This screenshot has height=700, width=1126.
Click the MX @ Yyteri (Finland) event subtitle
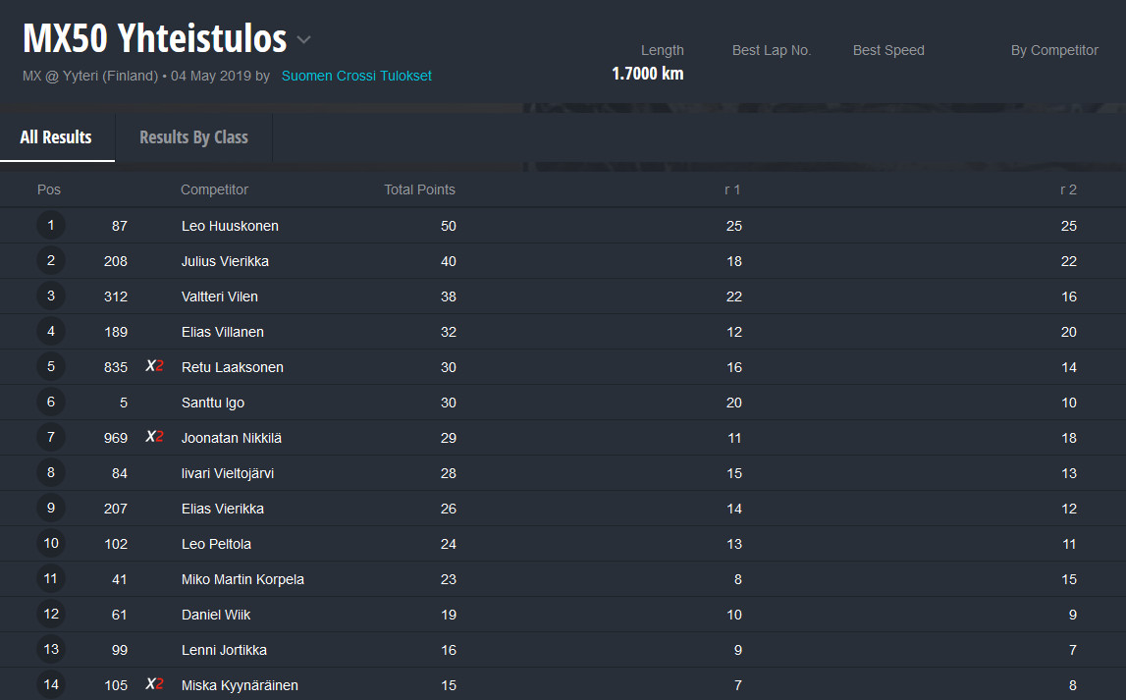coord(90,77)
